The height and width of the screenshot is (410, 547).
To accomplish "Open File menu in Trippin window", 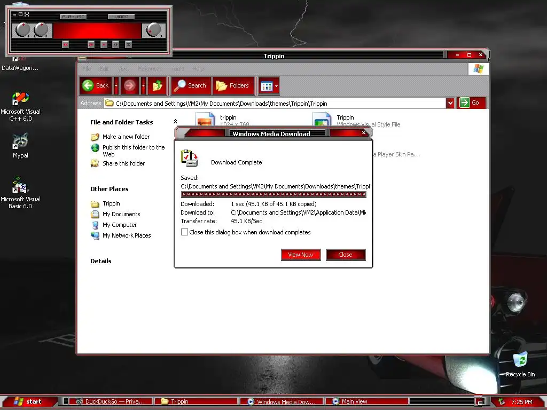I will pyautogui.click(x=87, y=69).
